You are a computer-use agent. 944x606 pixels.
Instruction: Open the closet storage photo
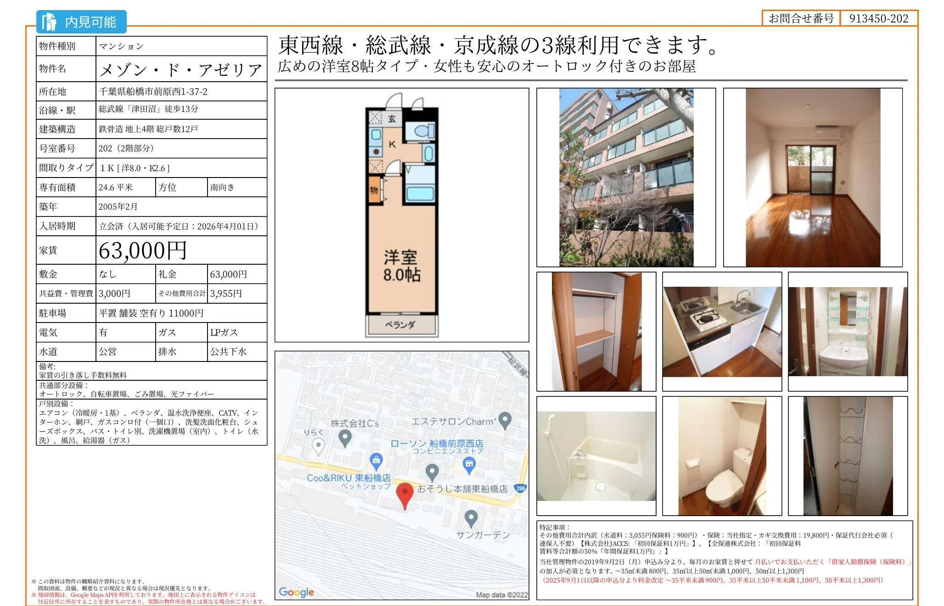(x=596, y=332)
